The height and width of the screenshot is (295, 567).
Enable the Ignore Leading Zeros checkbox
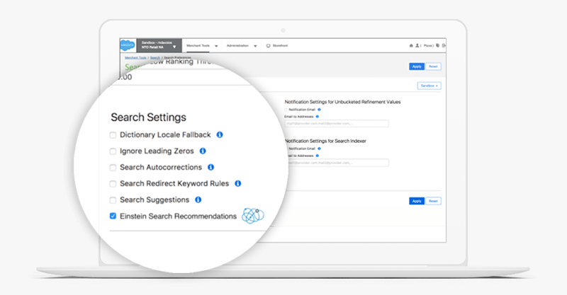click(x=113, y=151)
